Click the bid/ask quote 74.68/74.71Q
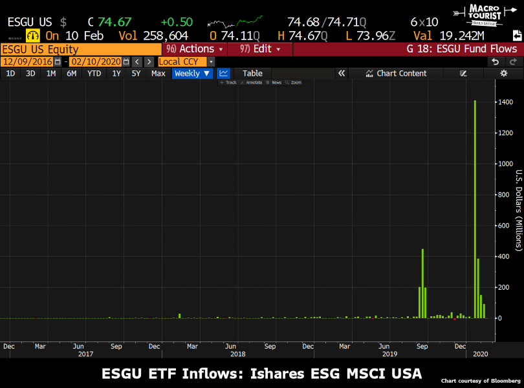Viewport: 524px width, 388px height. [x=327, y=22]
